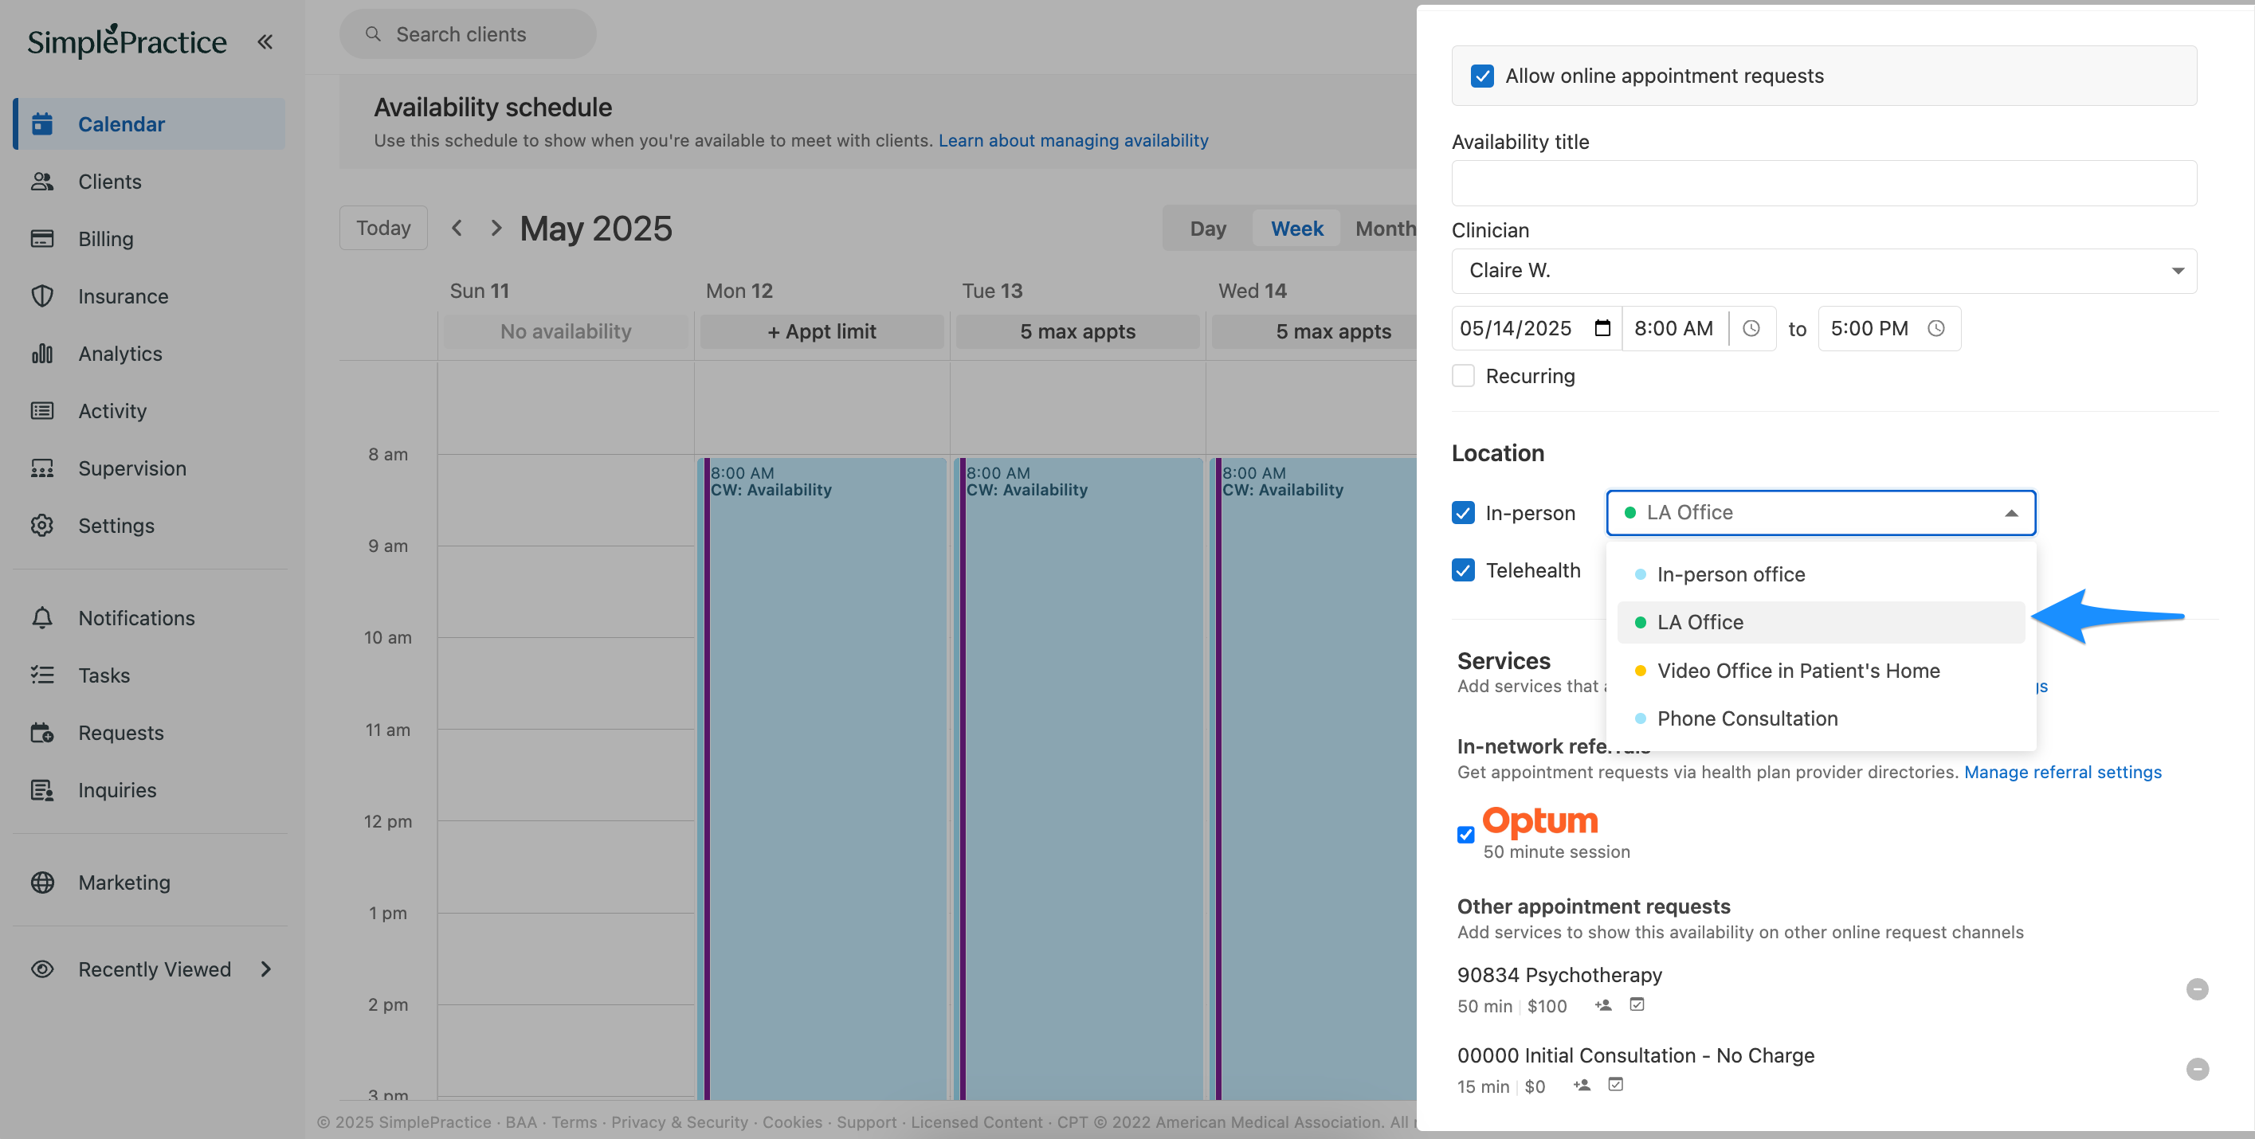
Task: Open the date picker calendar icon
Action: (x=1602, y=329)
